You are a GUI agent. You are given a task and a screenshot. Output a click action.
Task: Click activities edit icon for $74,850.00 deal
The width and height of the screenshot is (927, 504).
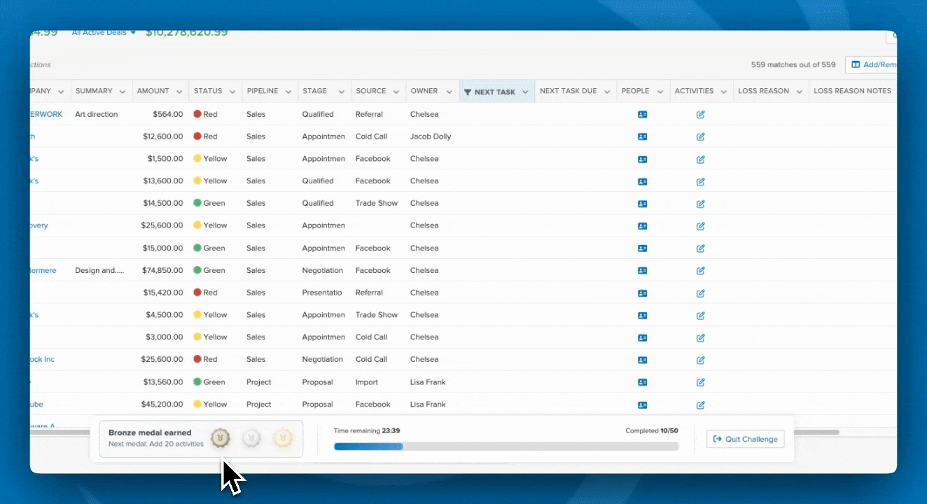[700, 270]
